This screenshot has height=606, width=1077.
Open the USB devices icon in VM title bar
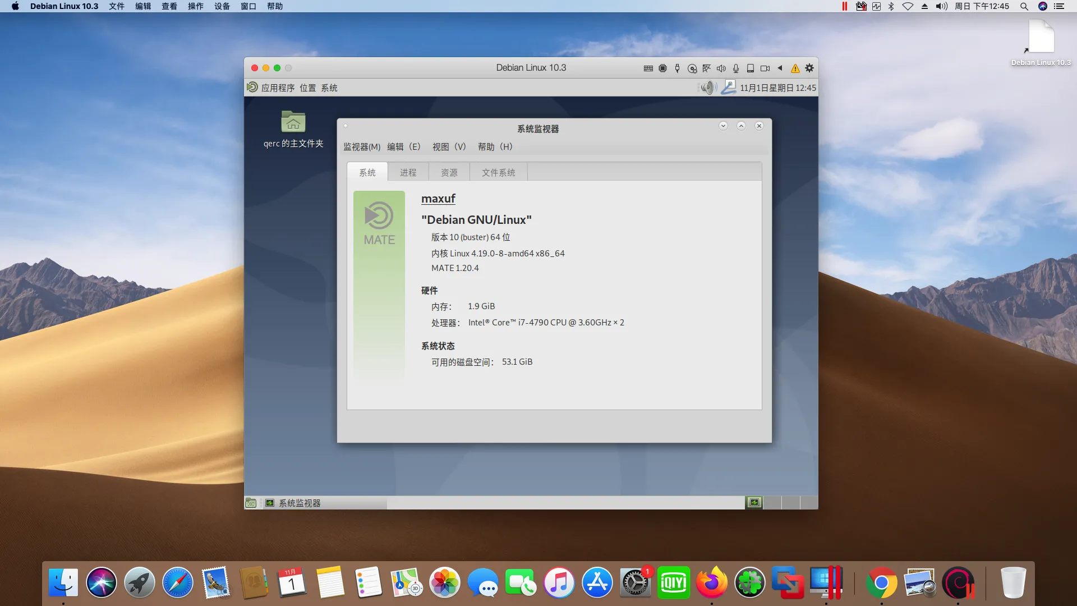tap(677, 68)
